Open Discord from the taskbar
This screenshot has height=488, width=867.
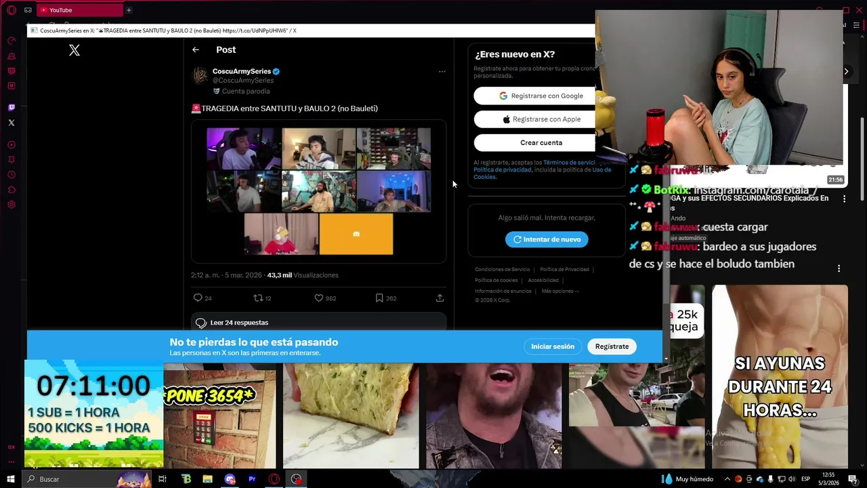[230, 479]
